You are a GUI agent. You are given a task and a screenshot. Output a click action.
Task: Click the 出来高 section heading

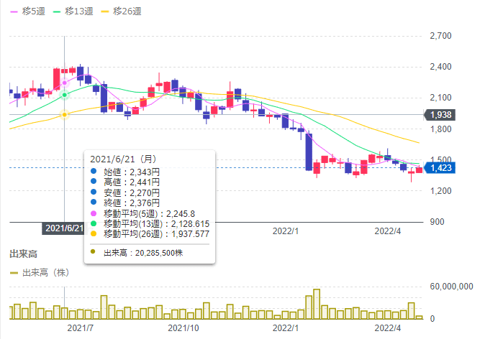[24, 254]
